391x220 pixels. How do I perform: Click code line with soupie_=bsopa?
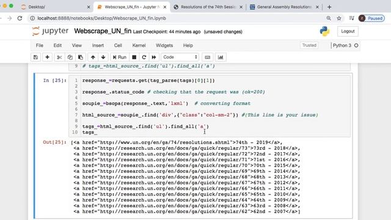point(166,103)
